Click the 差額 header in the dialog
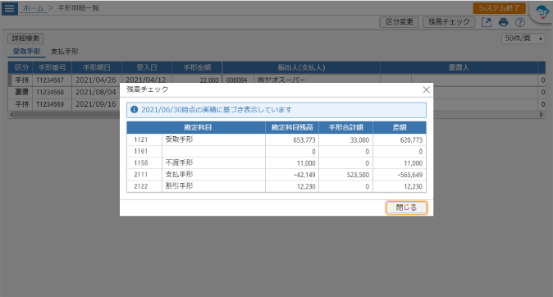Image resolution: width=553 pixels, height=297 pixels. 400,127
